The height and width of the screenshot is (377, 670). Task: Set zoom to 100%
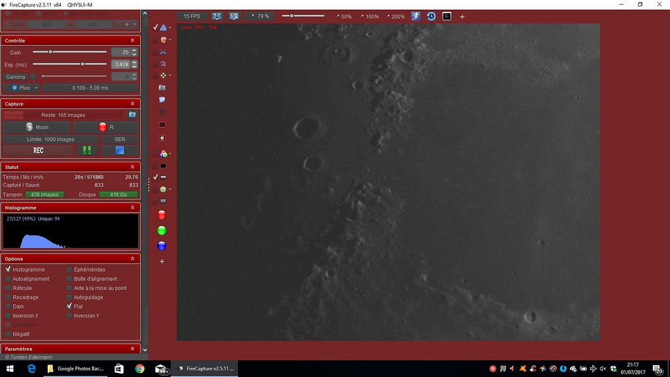point(369,16)
